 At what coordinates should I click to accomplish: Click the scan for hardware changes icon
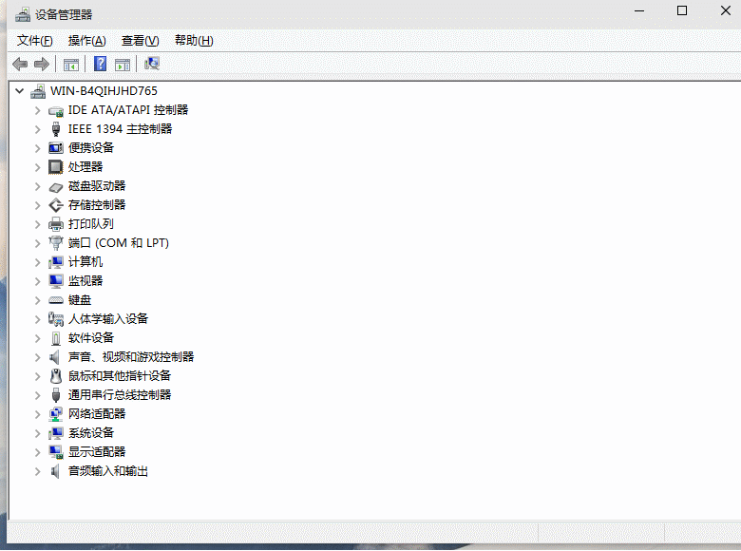click(152, 64)
